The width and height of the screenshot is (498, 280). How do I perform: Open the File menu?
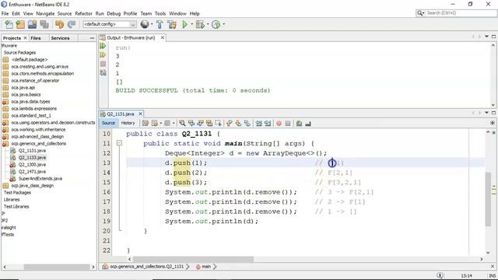pyautogui.click(x=5, y=14)
